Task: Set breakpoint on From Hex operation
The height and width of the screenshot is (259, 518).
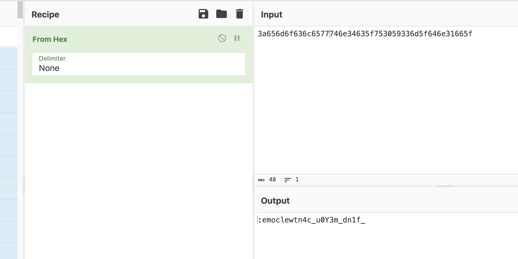Action: click(x=237, y=38)
